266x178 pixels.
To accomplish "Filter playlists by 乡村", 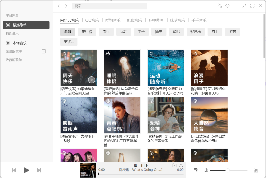I will (x=232, y=31).
